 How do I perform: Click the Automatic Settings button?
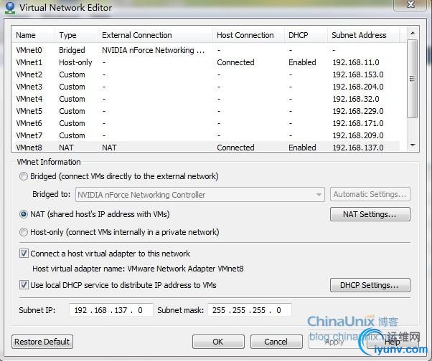[370, 194]
